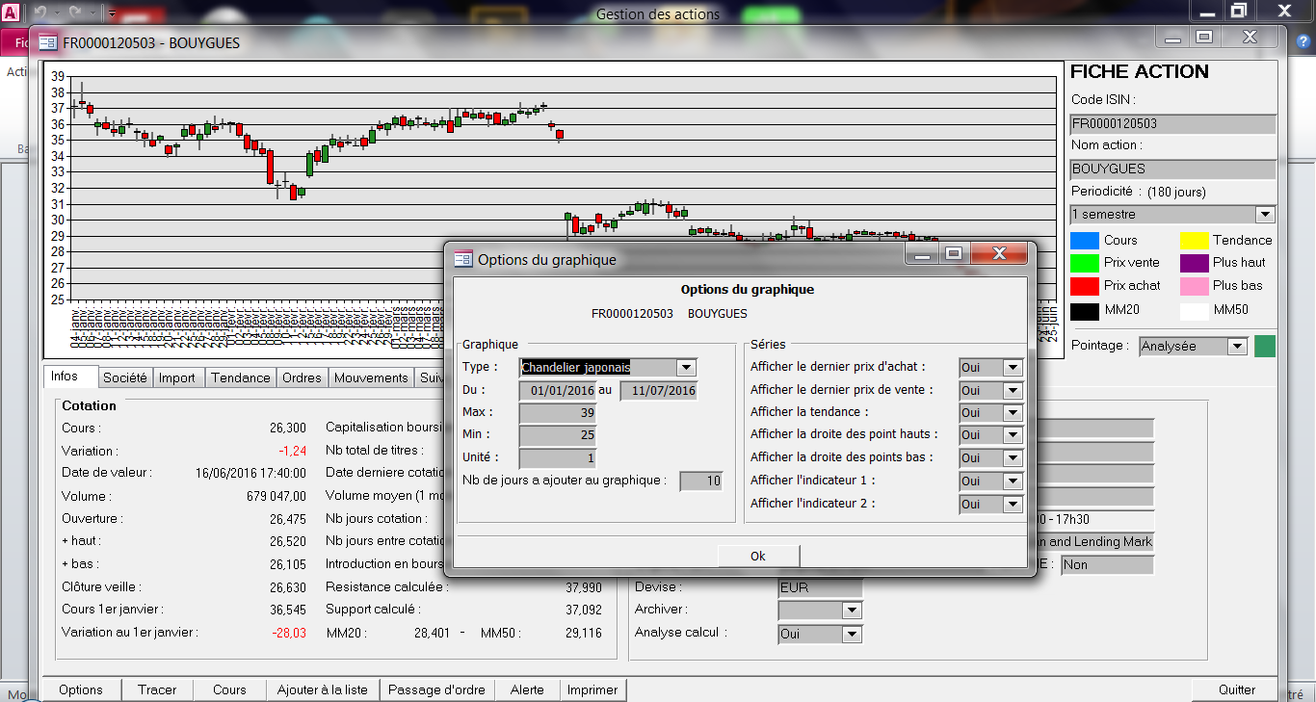This screenshot has height=702, width=1316.
Task: Click the Nom action field BOUYGUES
Action: coord(1172,169)
